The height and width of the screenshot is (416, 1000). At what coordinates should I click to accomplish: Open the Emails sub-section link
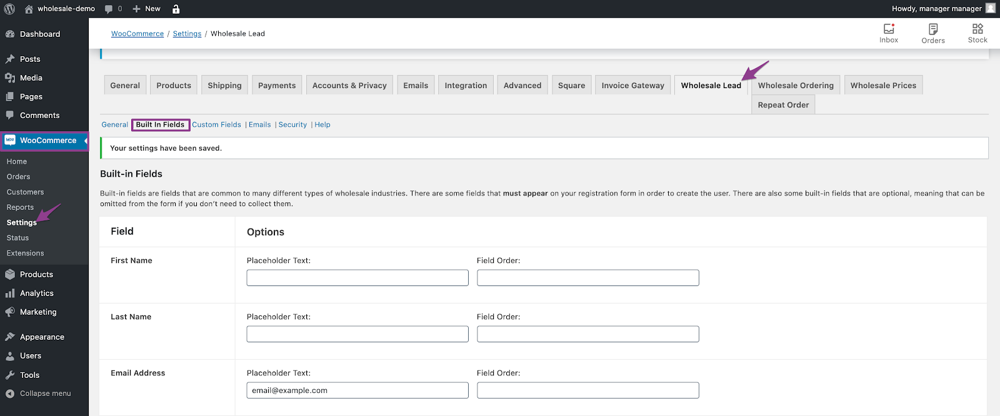point(260,124)
